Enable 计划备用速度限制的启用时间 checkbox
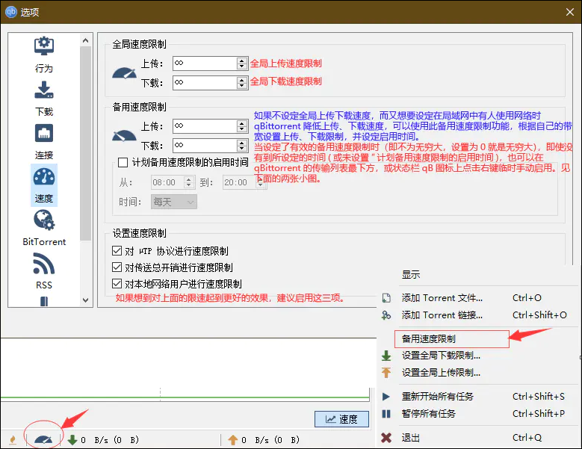This screenshot has height=449, width=582. pyautogui.click(x=123, y=162)
